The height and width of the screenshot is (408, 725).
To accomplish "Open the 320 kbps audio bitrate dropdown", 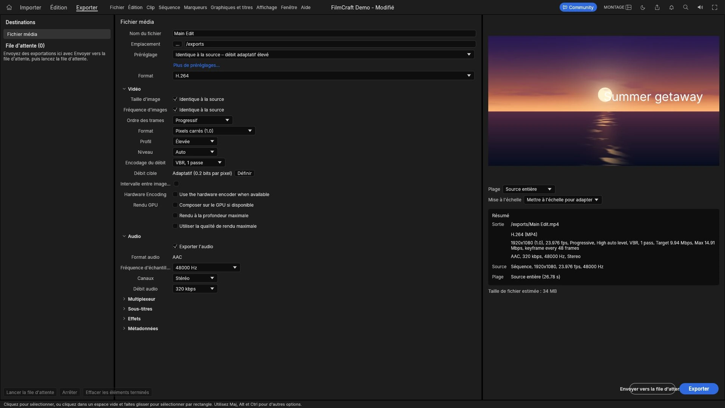I will pos(195,289).
